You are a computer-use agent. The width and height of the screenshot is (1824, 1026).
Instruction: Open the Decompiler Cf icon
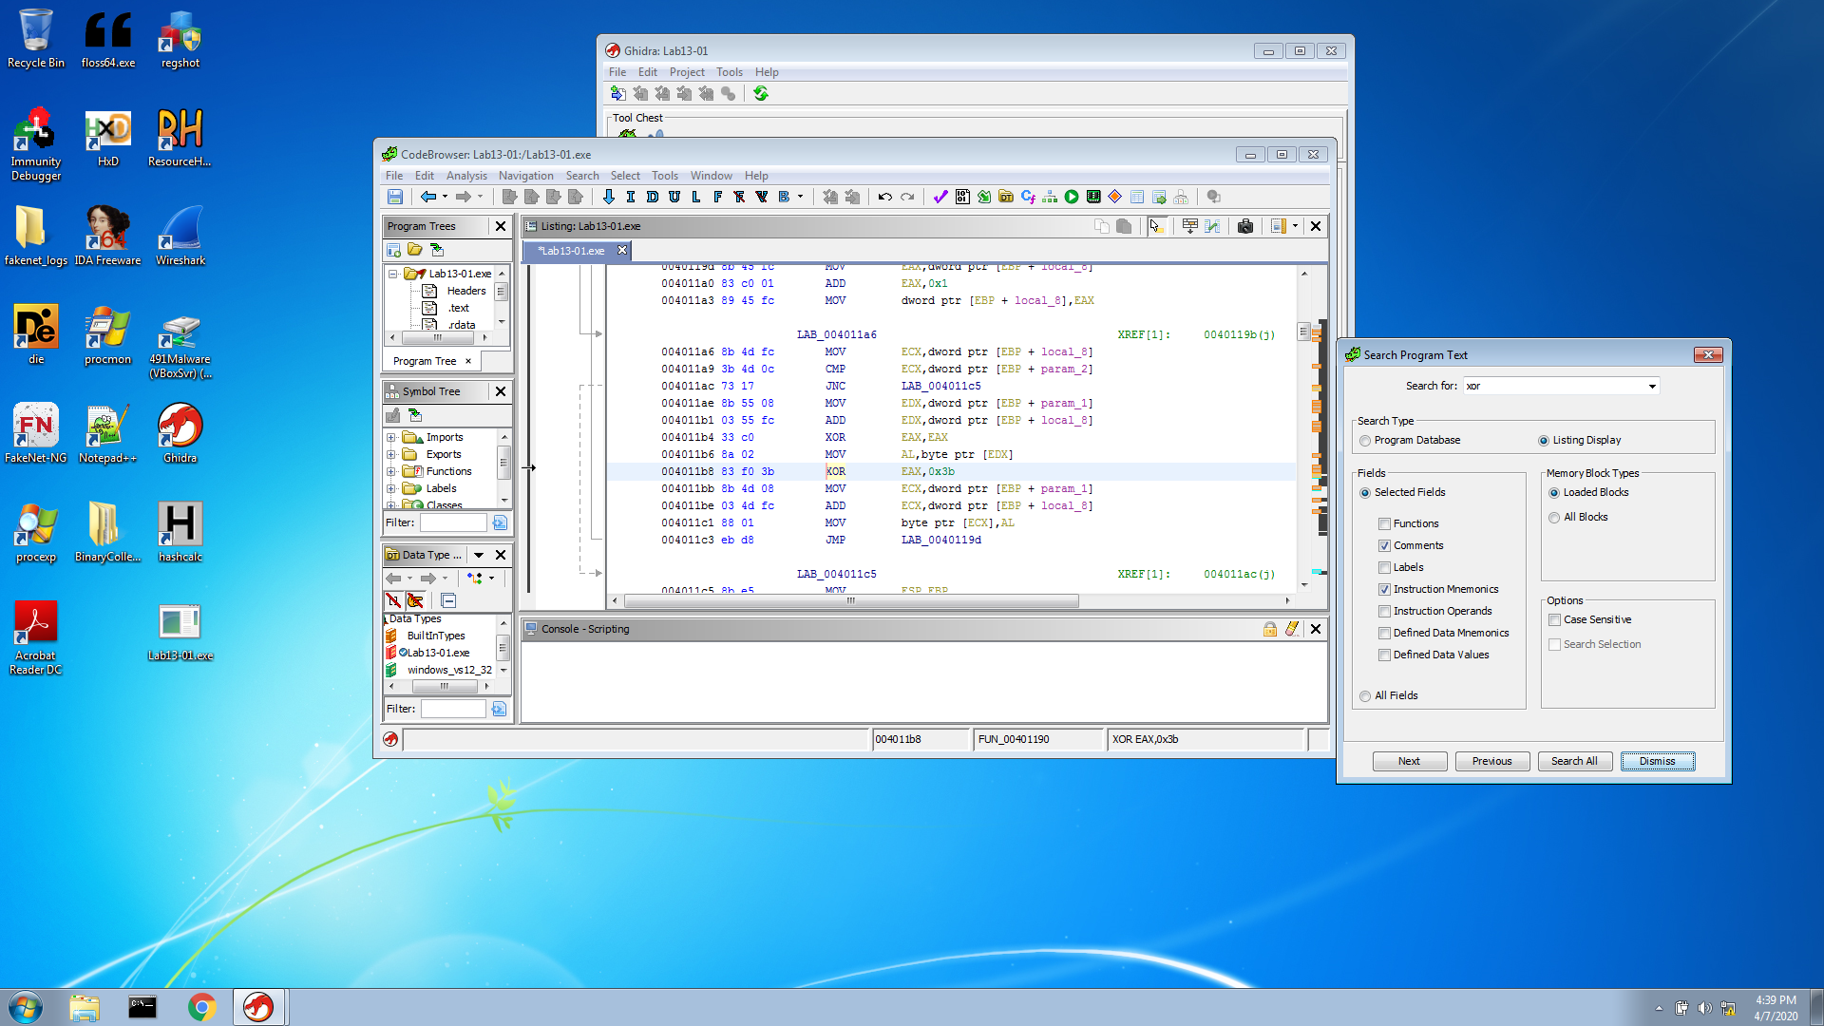pyautogui.click(x=1028, y=197)
